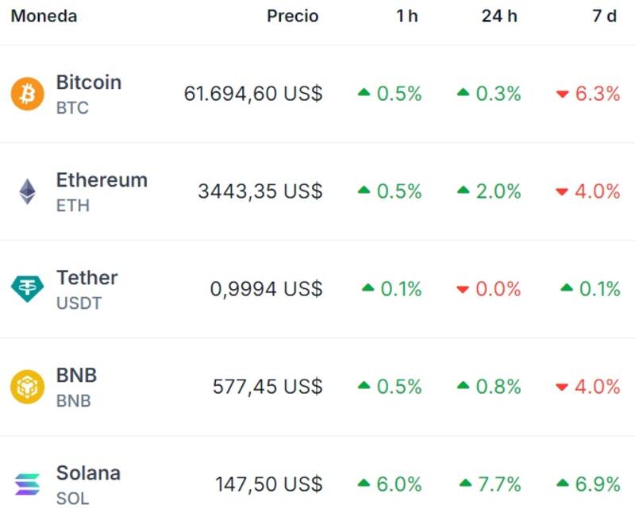Click Tether's 0,9994 US$ price
The height and width of the screenshot is (513, 635).
click(266, 289)
